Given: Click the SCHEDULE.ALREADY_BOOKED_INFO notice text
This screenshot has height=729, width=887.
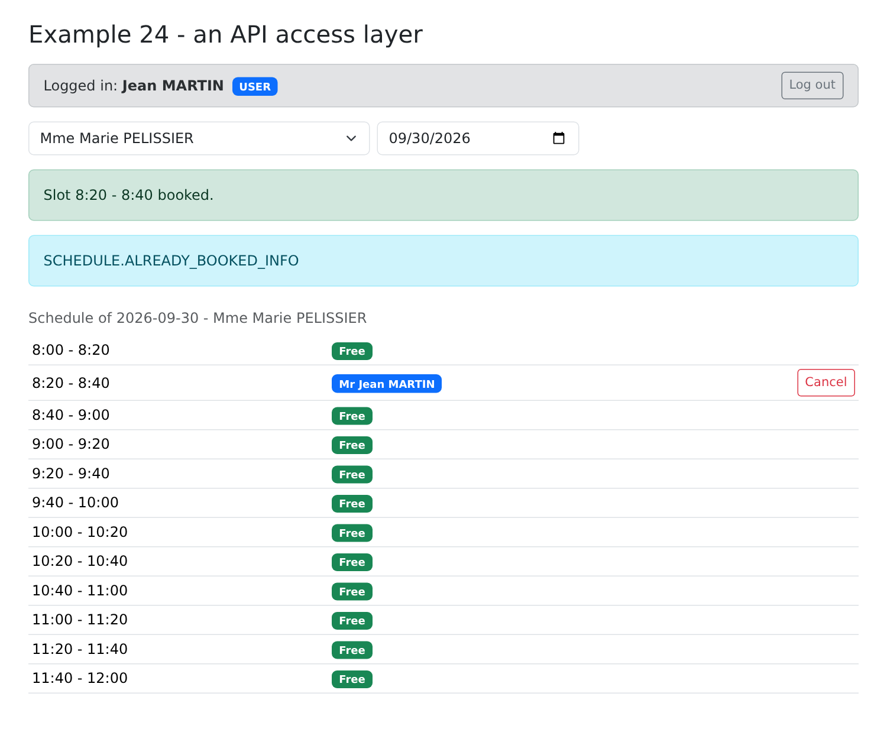Looking at the screenshot, I should pos(171,261).
